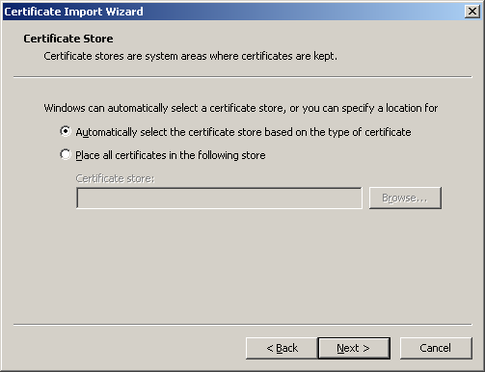The height and width of the screenshot is (372, 485).
Task: Cancel the Certificate Import Wizard
Action: point(436,348)
